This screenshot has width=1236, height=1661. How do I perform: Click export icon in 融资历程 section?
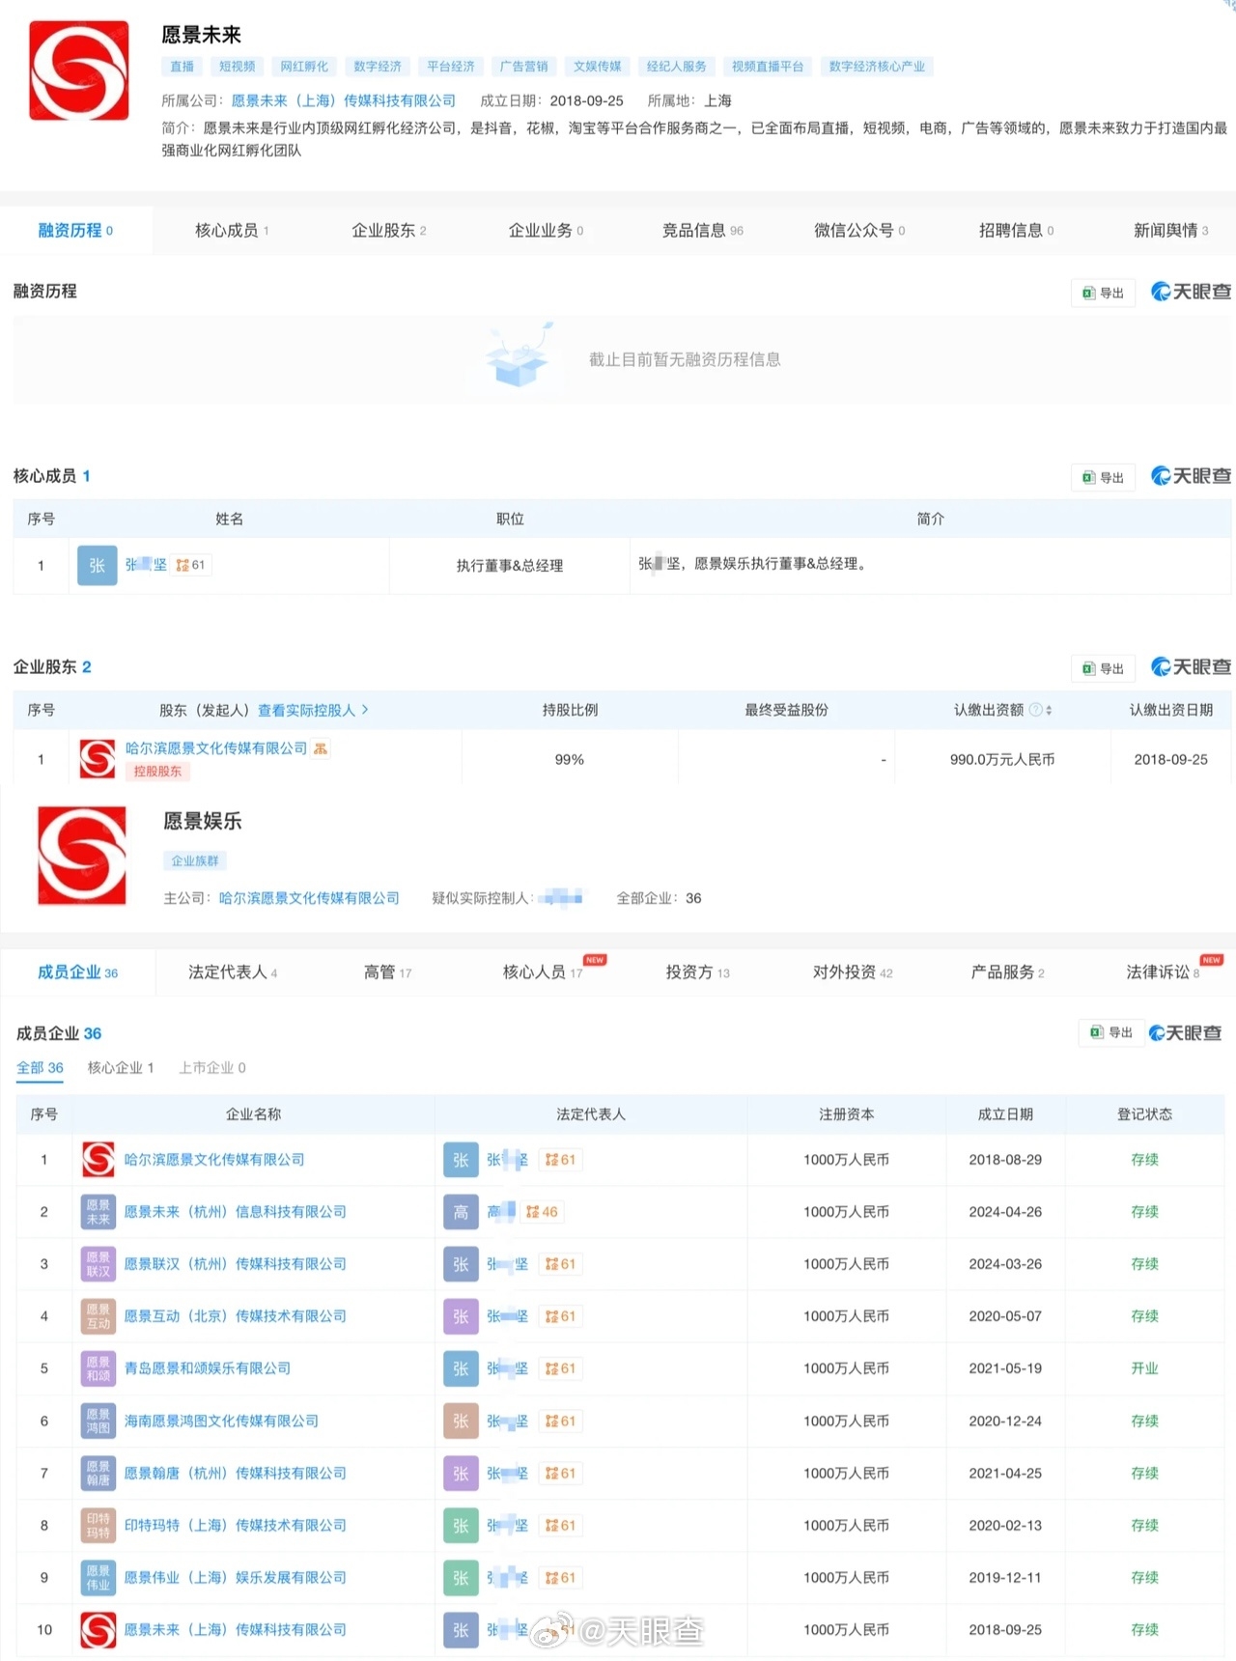point(1089,293)
